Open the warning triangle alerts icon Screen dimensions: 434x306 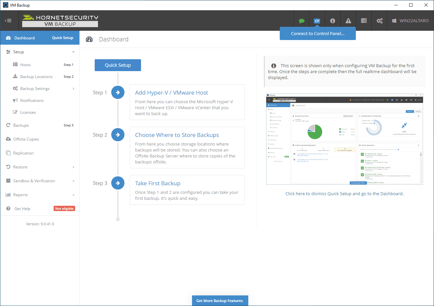[x=348, y=21]
